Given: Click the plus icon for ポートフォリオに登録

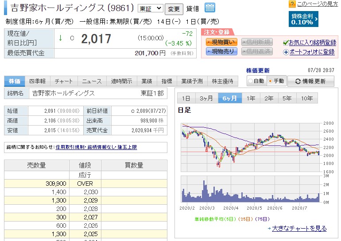Looking at the screenshot, I should (286, 52).
